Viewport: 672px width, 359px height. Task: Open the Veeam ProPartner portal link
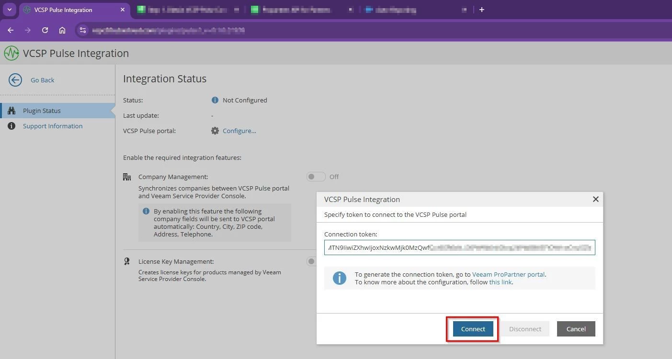[508, 274]
